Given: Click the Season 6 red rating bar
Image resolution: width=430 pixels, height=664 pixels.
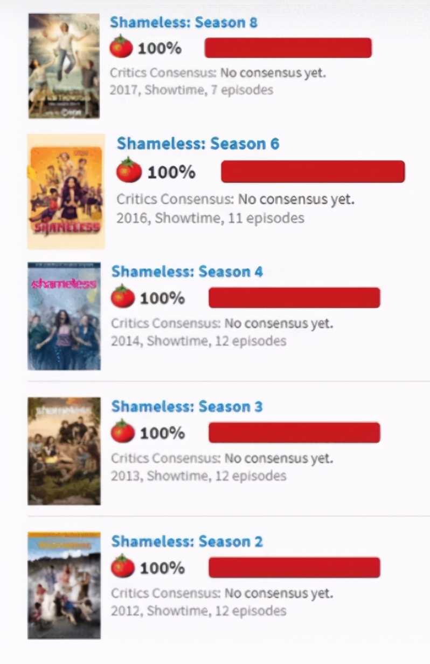Looking at the screenshot, I should coord(313,171).
